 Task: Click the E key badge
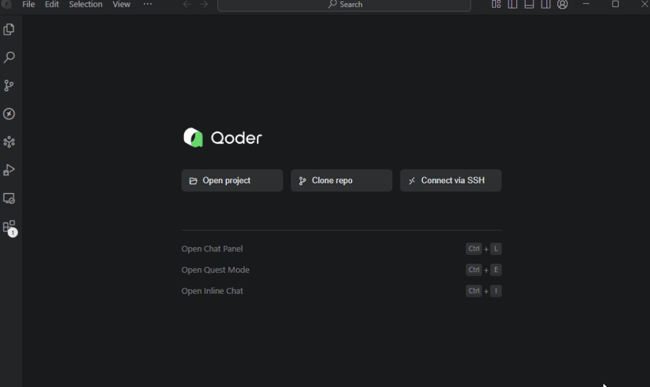click(x=496, y=270)
